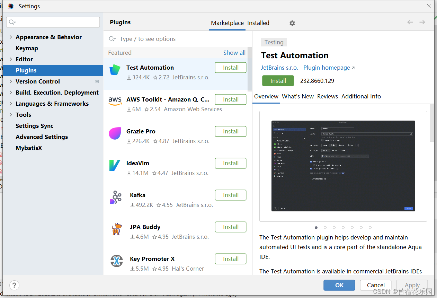Switch to the Marketplace tab
Screen dimensions: 437x298
tap(227, 23)
